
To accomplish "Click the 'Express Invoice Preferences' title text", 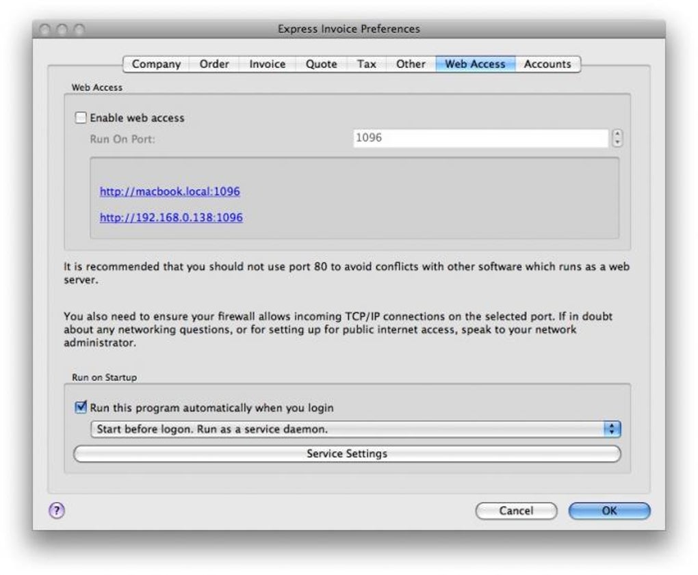I will tap(348, 29).
